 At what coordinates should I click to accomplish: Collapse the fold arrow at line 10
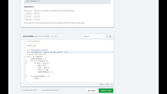pos(26,61)
